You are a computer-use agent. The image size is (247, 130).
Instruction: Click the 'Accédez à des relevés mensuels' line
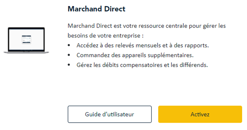click(142, 45)
